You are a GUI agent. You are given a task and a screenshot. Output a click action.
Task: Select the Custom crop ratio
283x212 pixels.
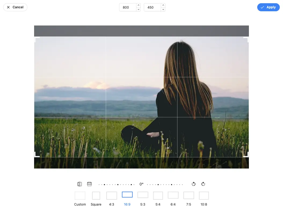(80, 199)
